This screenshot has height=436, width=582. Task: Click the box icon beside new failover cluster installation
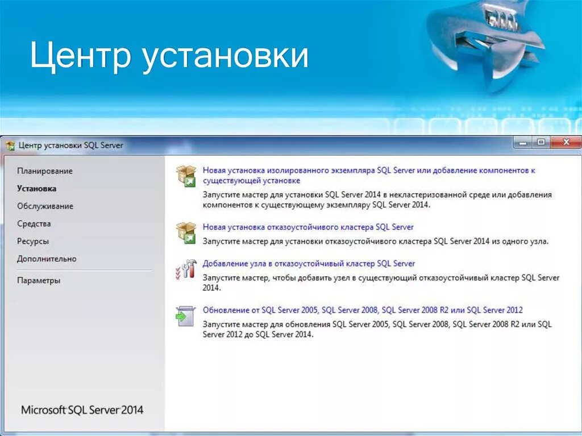(186, 233)
